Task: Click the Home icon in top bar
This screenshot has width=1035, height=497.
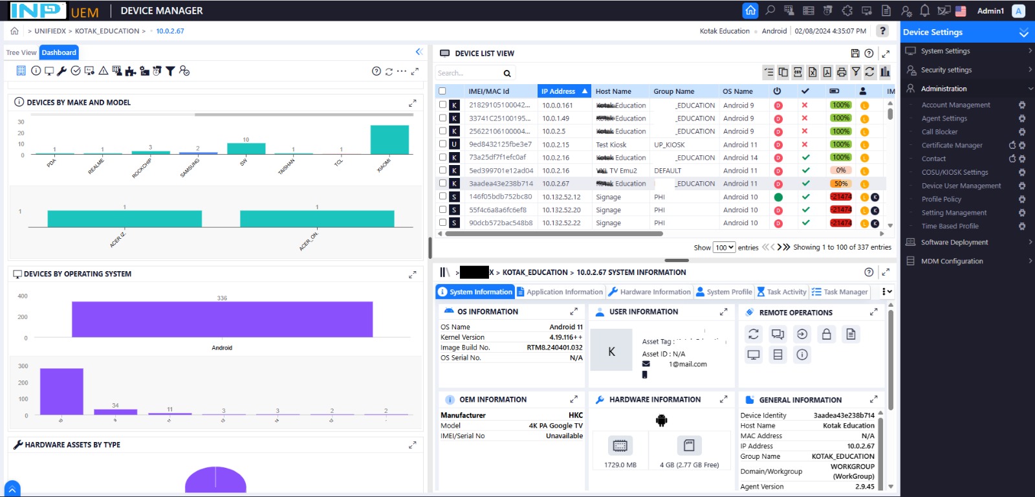Action: coord(750,10)
